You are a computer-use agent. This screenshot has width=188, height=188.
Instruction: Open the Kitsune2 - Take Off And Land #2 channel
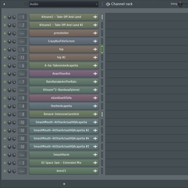coord(64,25)
